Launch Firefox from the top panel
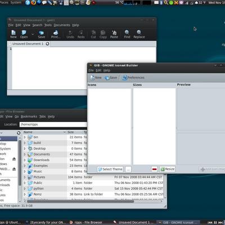Viewport: 225px width, 225px height. click(33, 2)
